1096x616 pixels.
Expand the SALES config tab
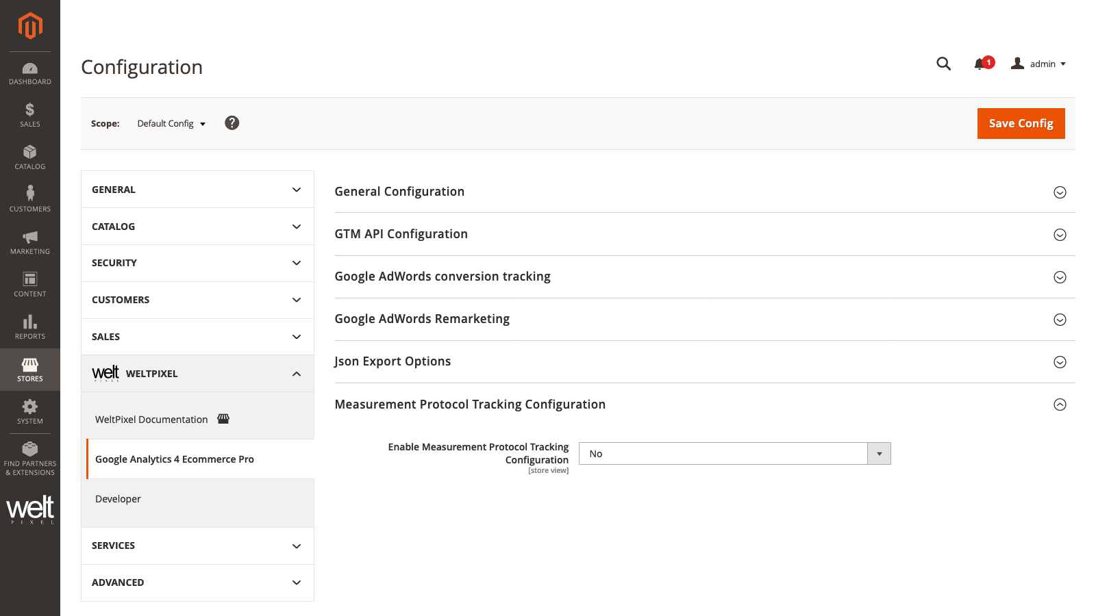(197, 337)
